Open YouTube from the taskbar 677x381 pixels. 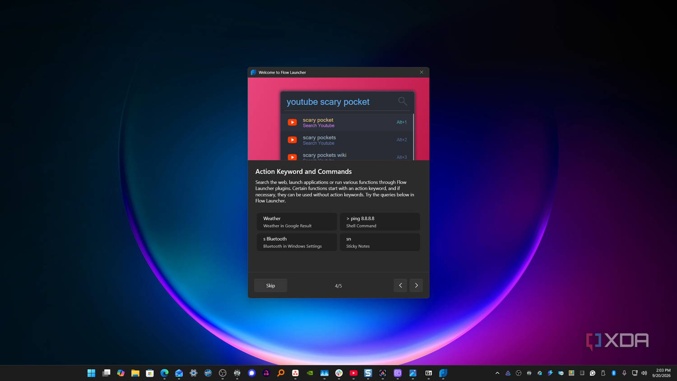[353, 373]
